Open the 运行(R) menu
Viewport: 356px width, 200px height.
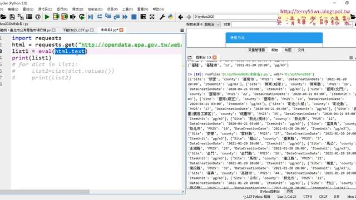pos(62,9)
